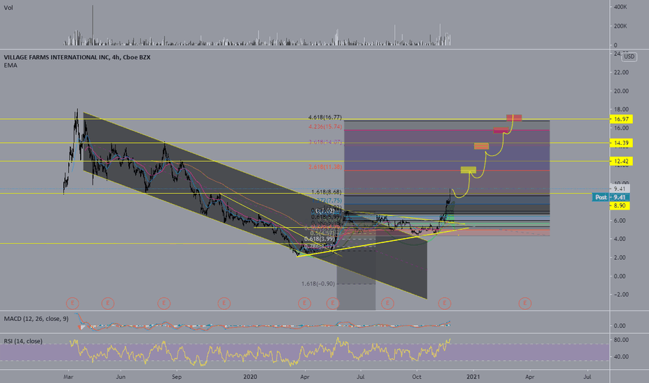Screen dimensions: 649x383
Task: Click the orange target box near 14.39 line
Action: (481, 146)
